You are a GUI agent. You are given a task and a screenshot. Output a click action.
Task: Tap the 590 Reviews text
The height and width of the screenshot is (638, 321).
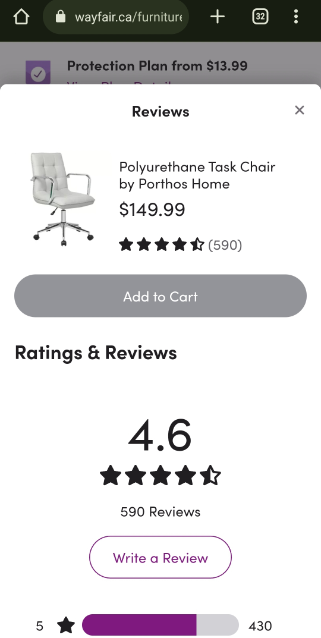coord(160,511)
